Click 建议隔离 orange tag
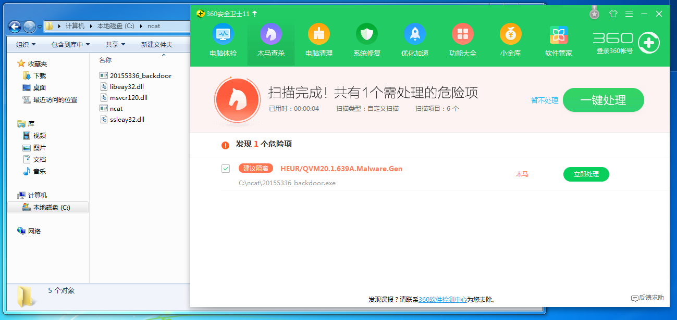This screenshot has width=677, height=320. click(256, 169)
